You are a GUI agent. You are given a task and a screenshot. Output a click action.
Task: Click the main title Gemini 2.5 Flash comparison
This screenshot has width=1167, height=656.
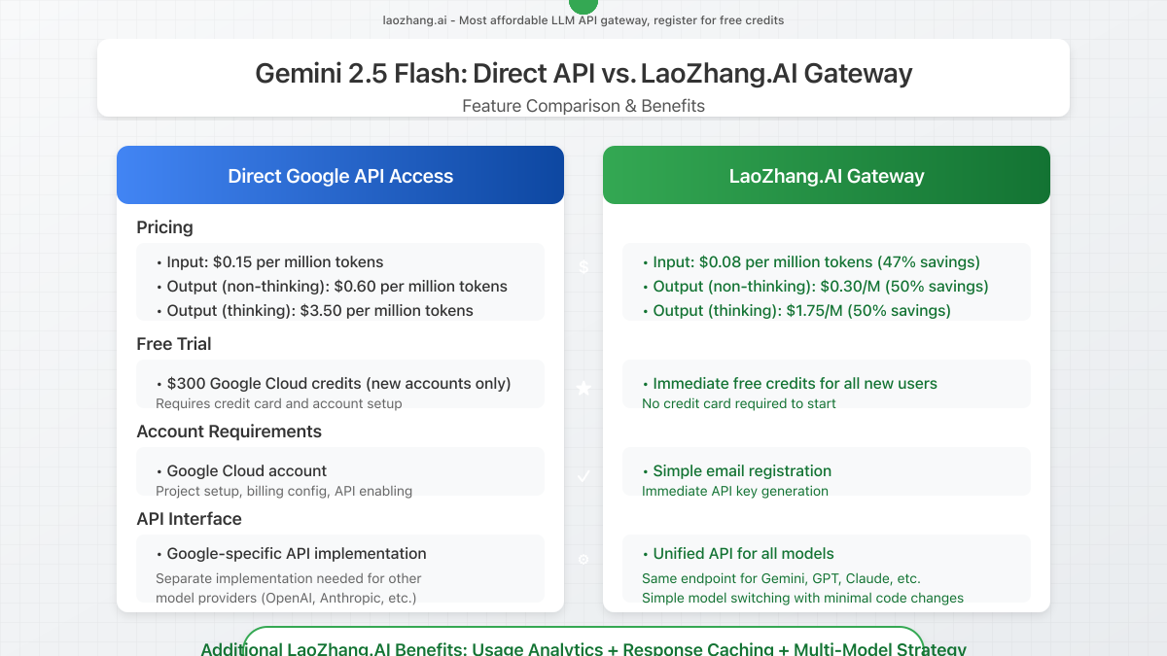click(x=583, y=74)
